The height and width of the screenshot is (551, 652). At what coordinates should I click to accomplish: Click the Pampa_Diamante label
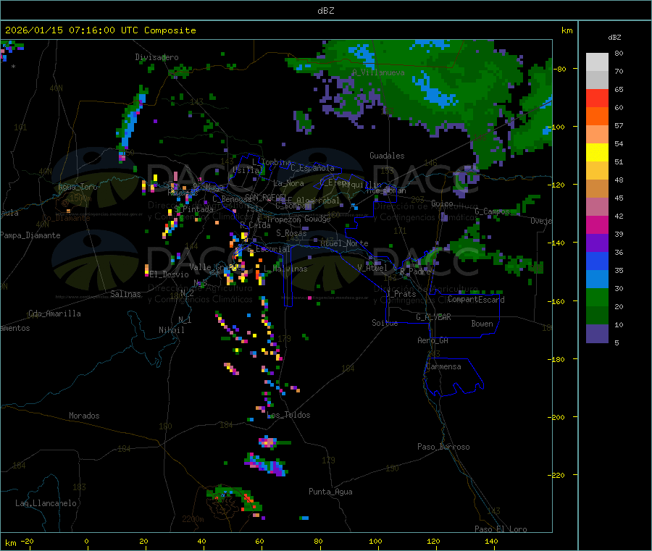[x=30, y=235]
